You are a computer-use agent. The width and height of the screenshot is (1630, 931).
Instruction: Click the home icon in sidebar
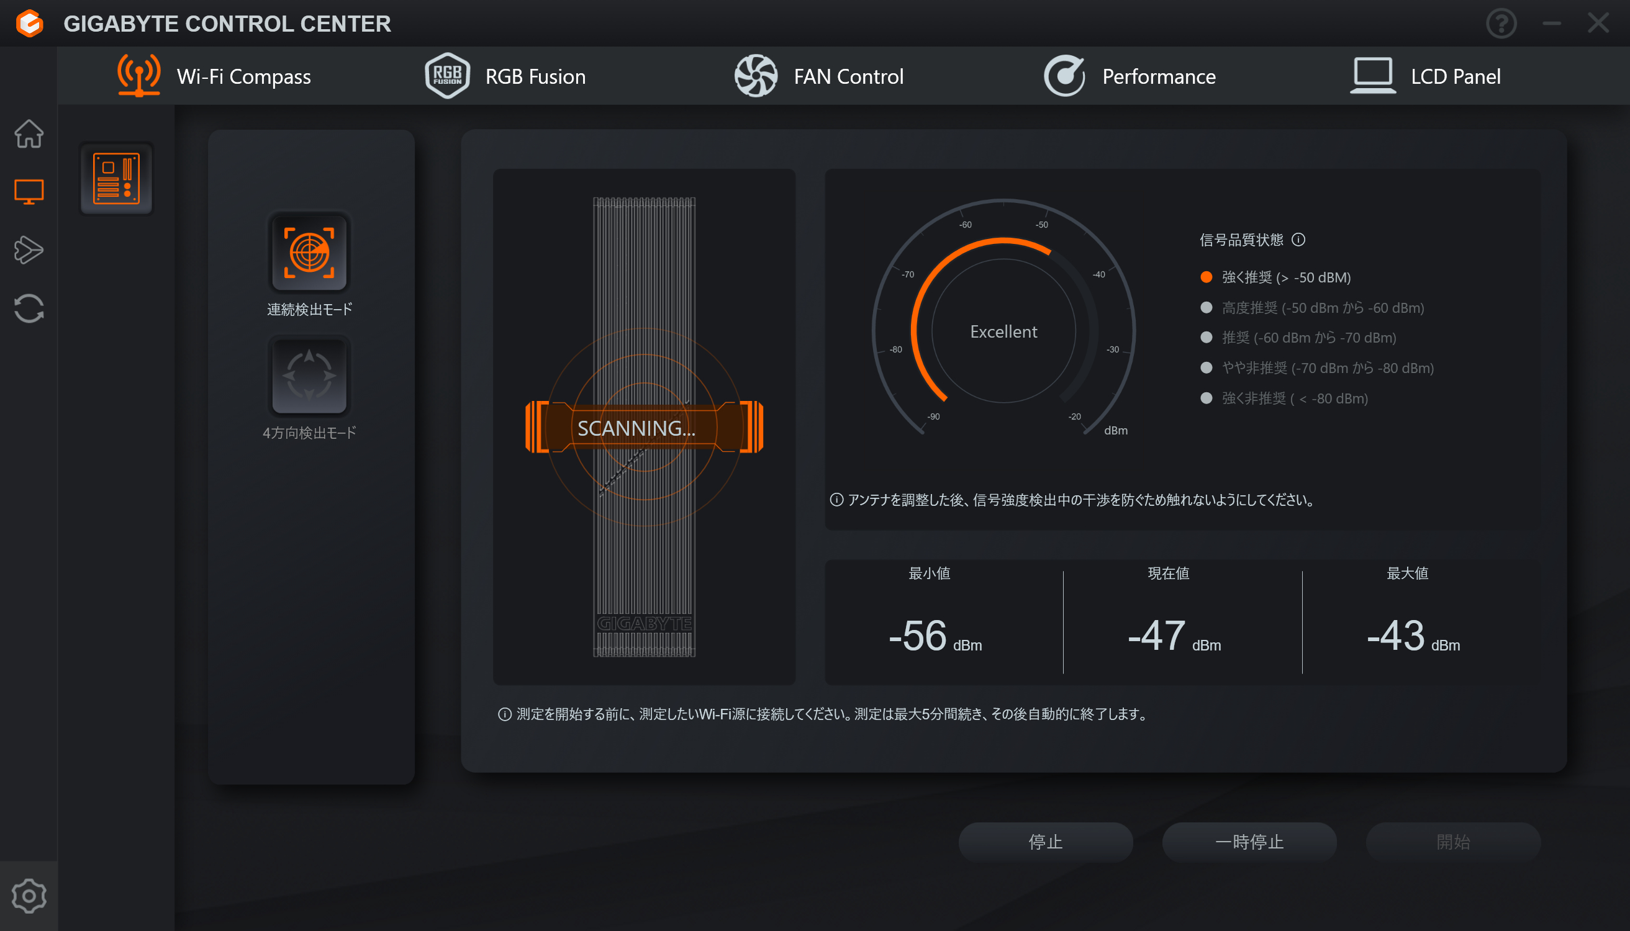(x=29, y=133)
